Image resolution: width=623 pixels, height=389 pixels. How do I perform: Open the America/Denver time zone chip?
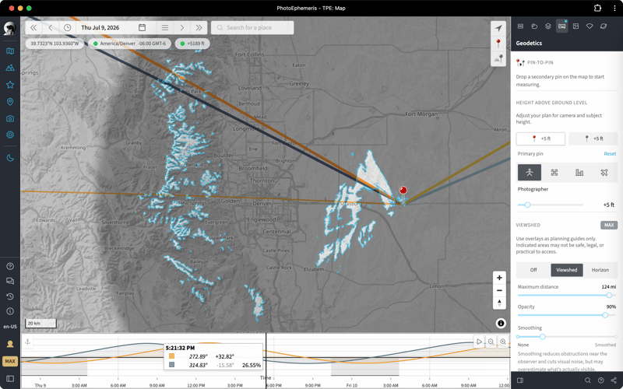click(129, 44)
